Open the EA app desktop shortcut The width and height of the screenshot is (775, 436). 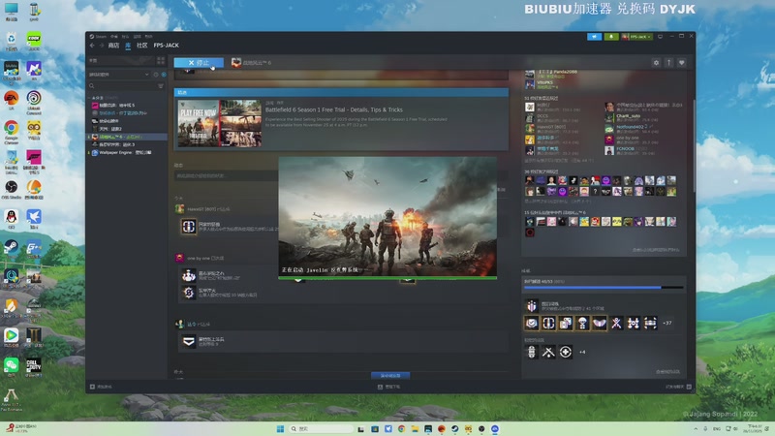pos(11,102)
